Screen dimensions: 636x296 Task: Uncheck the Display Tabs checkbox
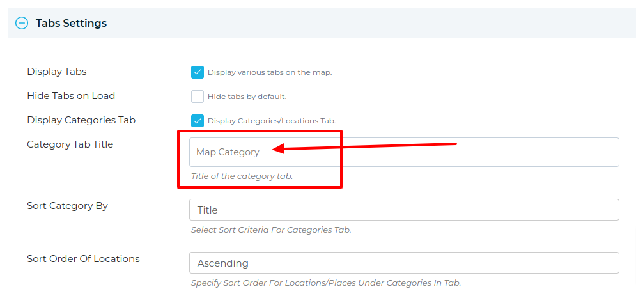click(x=197, y=72)
